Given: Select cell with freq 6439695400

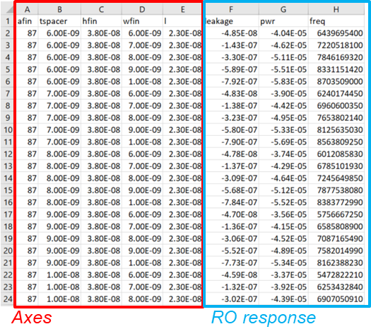Looking at the screenshot, I should pos(336,33).
